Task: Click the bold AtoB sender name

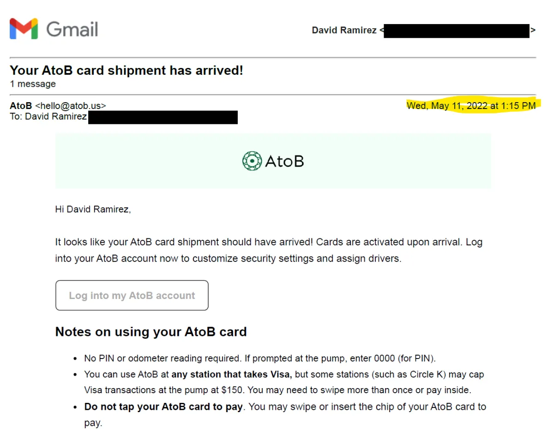Action: pyautogui.click(x=21, y=106)
